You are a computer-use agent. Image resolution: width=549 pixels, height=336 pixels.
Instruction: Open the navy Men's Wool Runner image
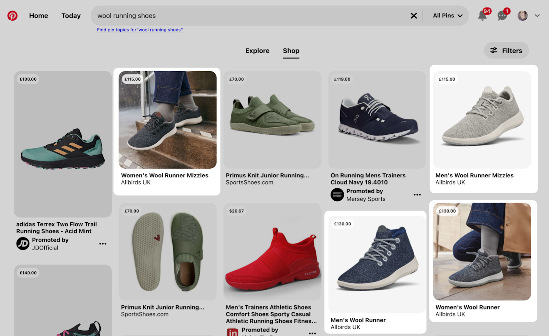pyautogui.click(x=377, y=264)
